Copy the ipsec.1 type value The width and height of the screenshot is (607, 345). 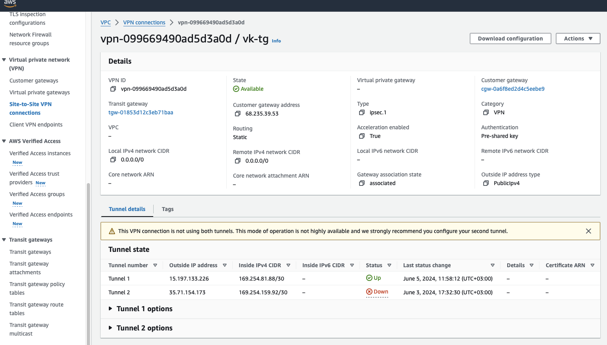point(362,113)
